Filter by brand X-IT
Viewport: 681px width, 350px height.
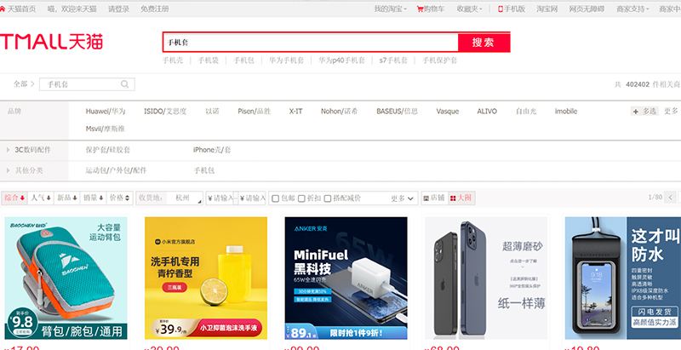(x=295, y=112)
